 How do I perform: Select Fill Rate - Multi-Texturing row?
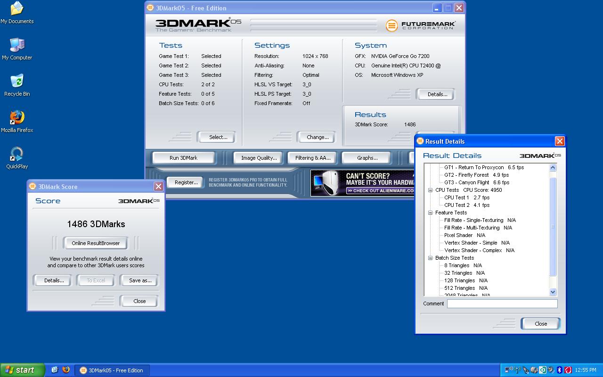(x=478, y=228)
